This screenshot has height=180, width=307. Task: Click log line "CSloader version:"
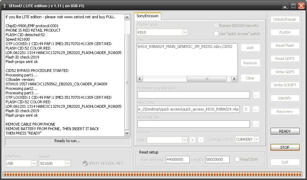pyautogui.click(x=20, y=80)
